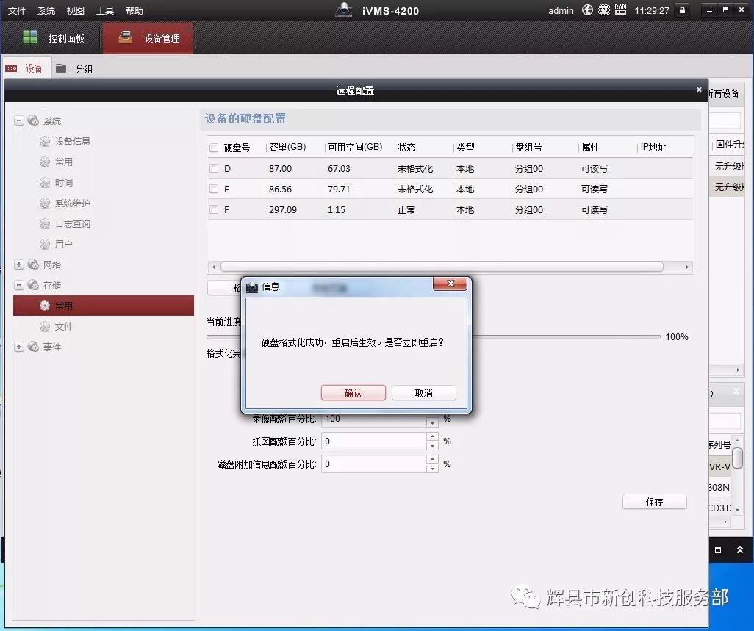The width and height of the screenshot is (754, 631).
Task: Click the 保存 button
Action: [655, 502]
